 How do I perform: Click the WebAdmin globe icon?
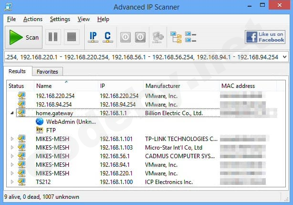(40, 121)
